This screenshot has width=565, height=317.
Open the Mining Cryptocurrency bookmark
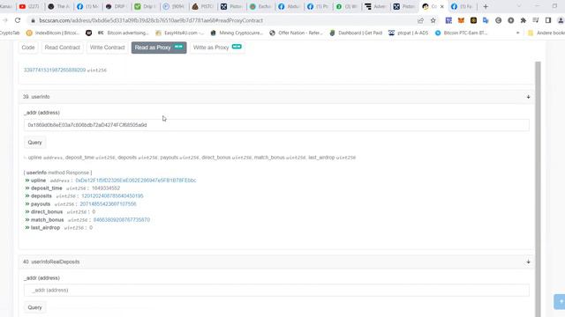coord(237,33)
